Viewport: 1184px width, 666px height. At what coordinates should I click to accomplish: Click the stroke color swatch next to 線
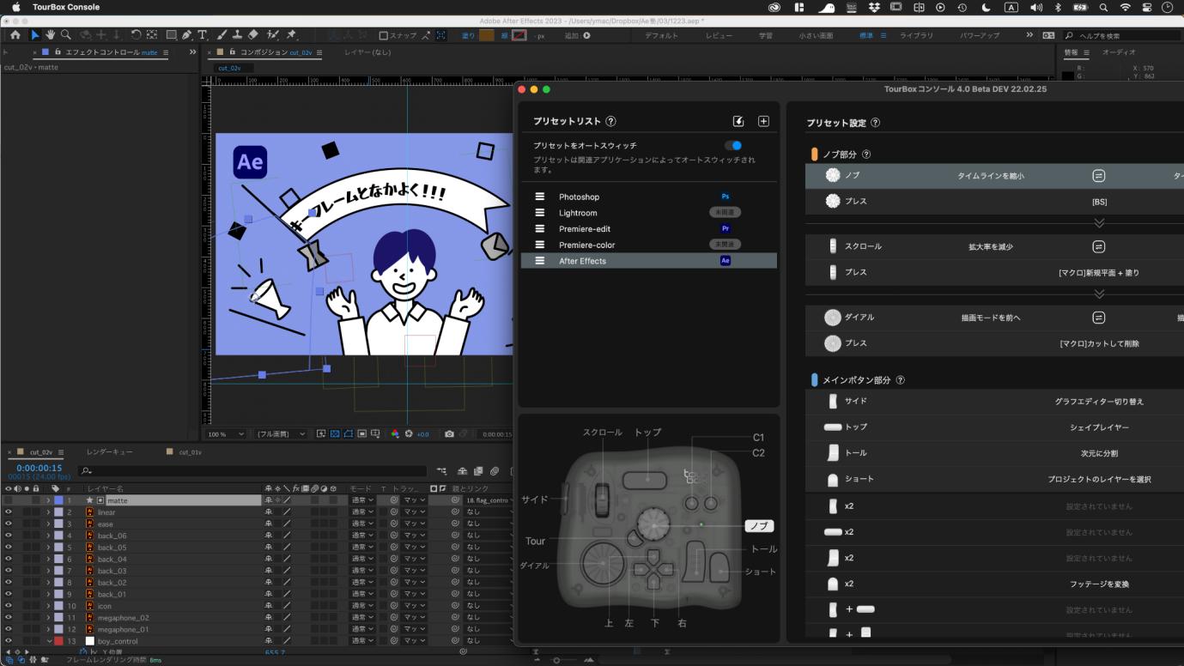519,35
